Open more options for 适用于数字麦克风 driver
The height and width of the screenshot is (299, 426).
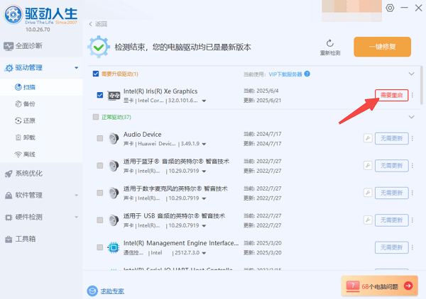coord(413,193)
